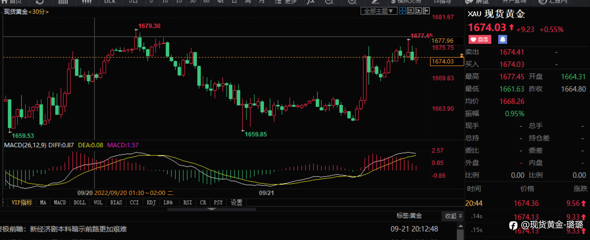Switch to the MACD indicator tab
Screen dimensions: 590x240
(60, 203)
